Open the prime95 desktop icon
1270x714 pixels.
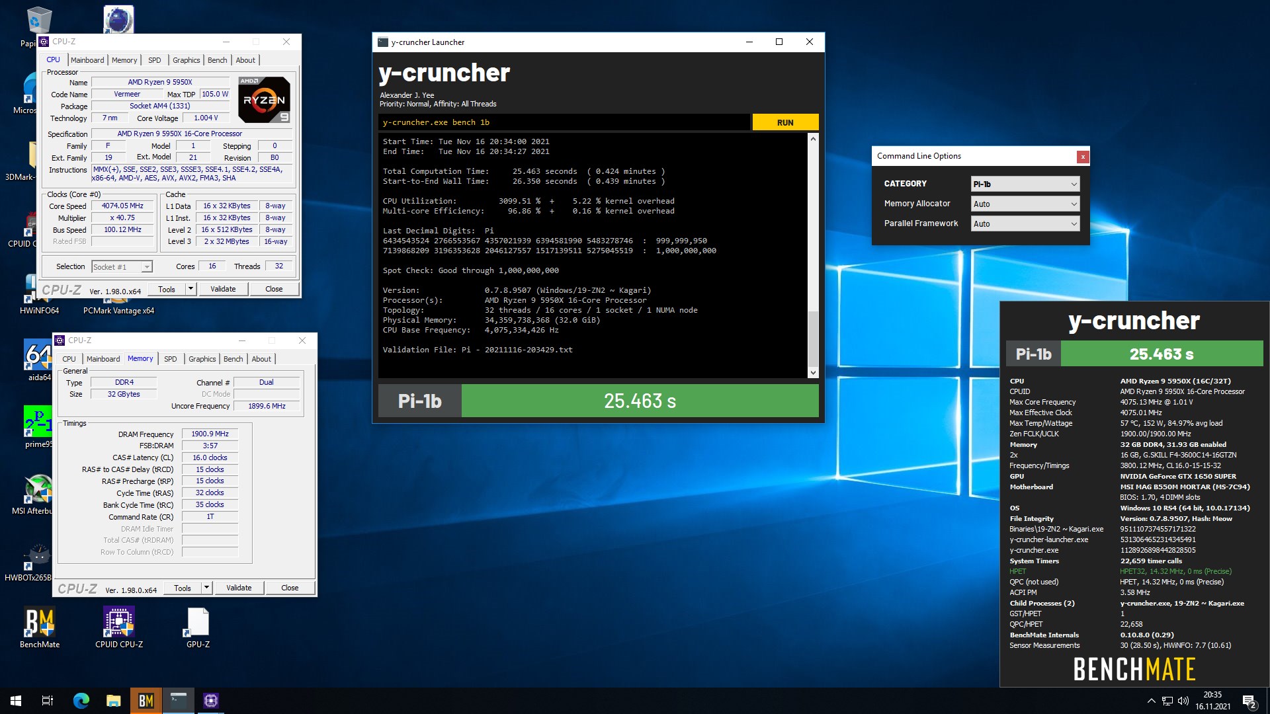(x=38, y=426)
